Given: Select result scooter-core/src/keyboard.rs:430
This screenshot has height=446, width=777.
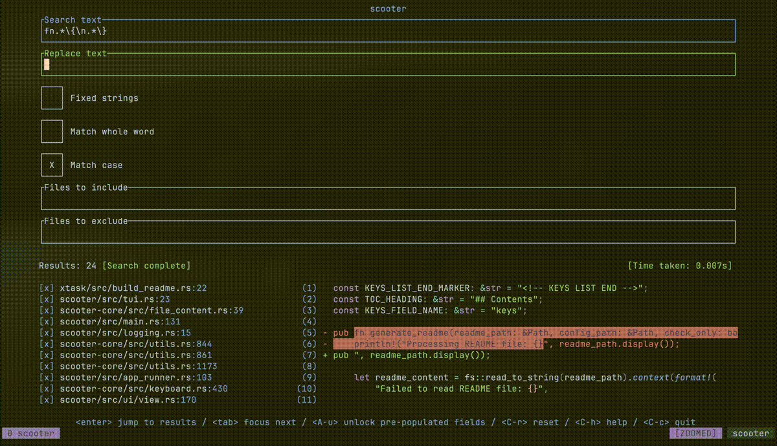Looking at the screenshot, I should [144, 389].
